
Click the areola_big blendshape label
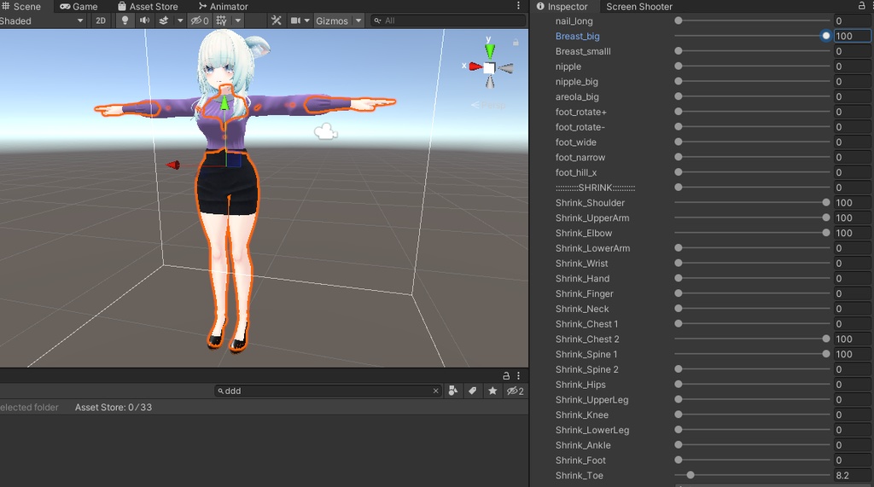coord(577,96)
